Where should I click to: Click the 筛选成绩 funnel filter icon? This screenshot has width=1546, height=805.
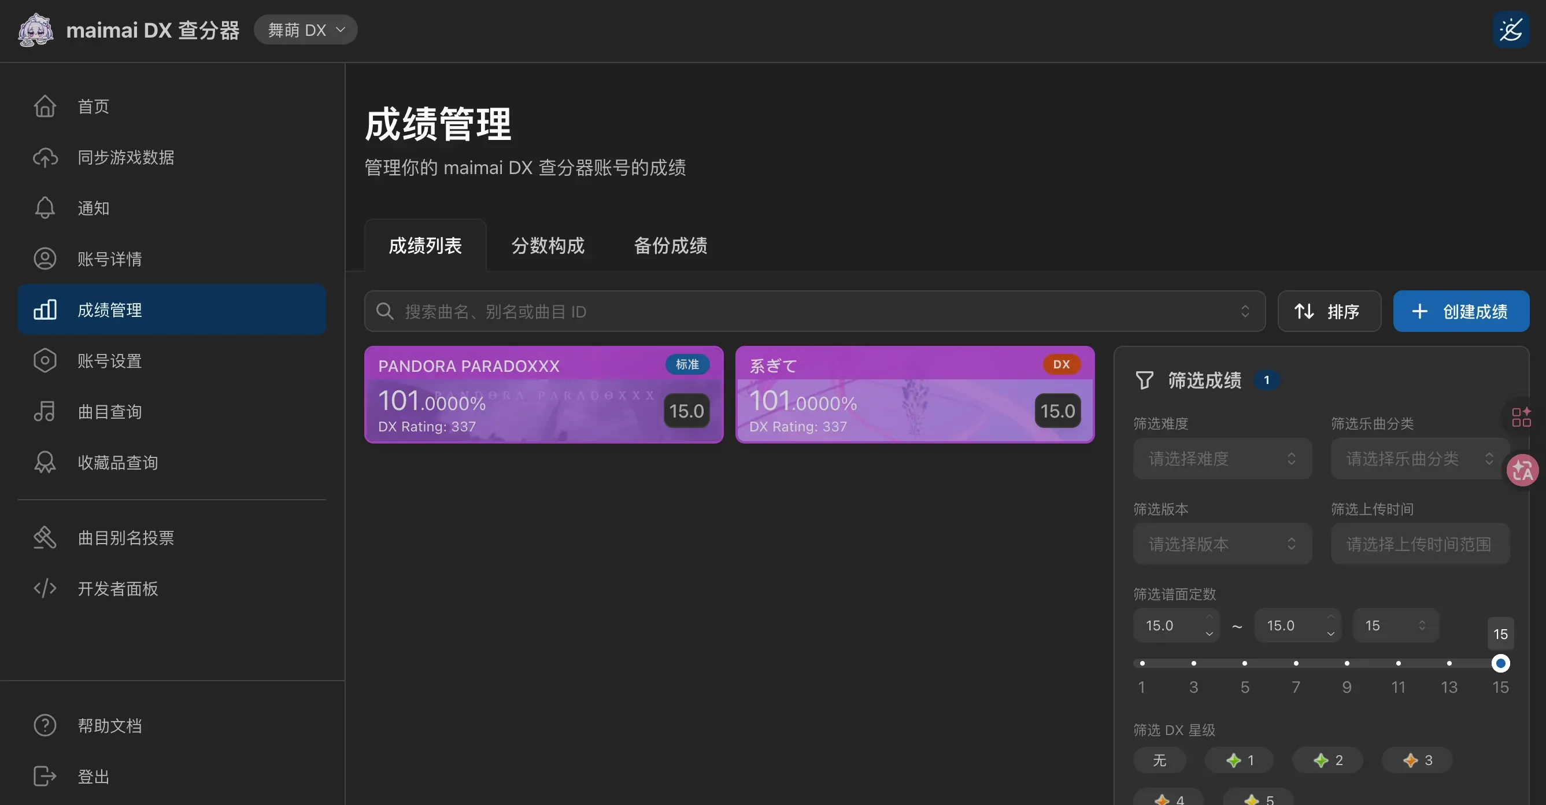[1145, 380]
